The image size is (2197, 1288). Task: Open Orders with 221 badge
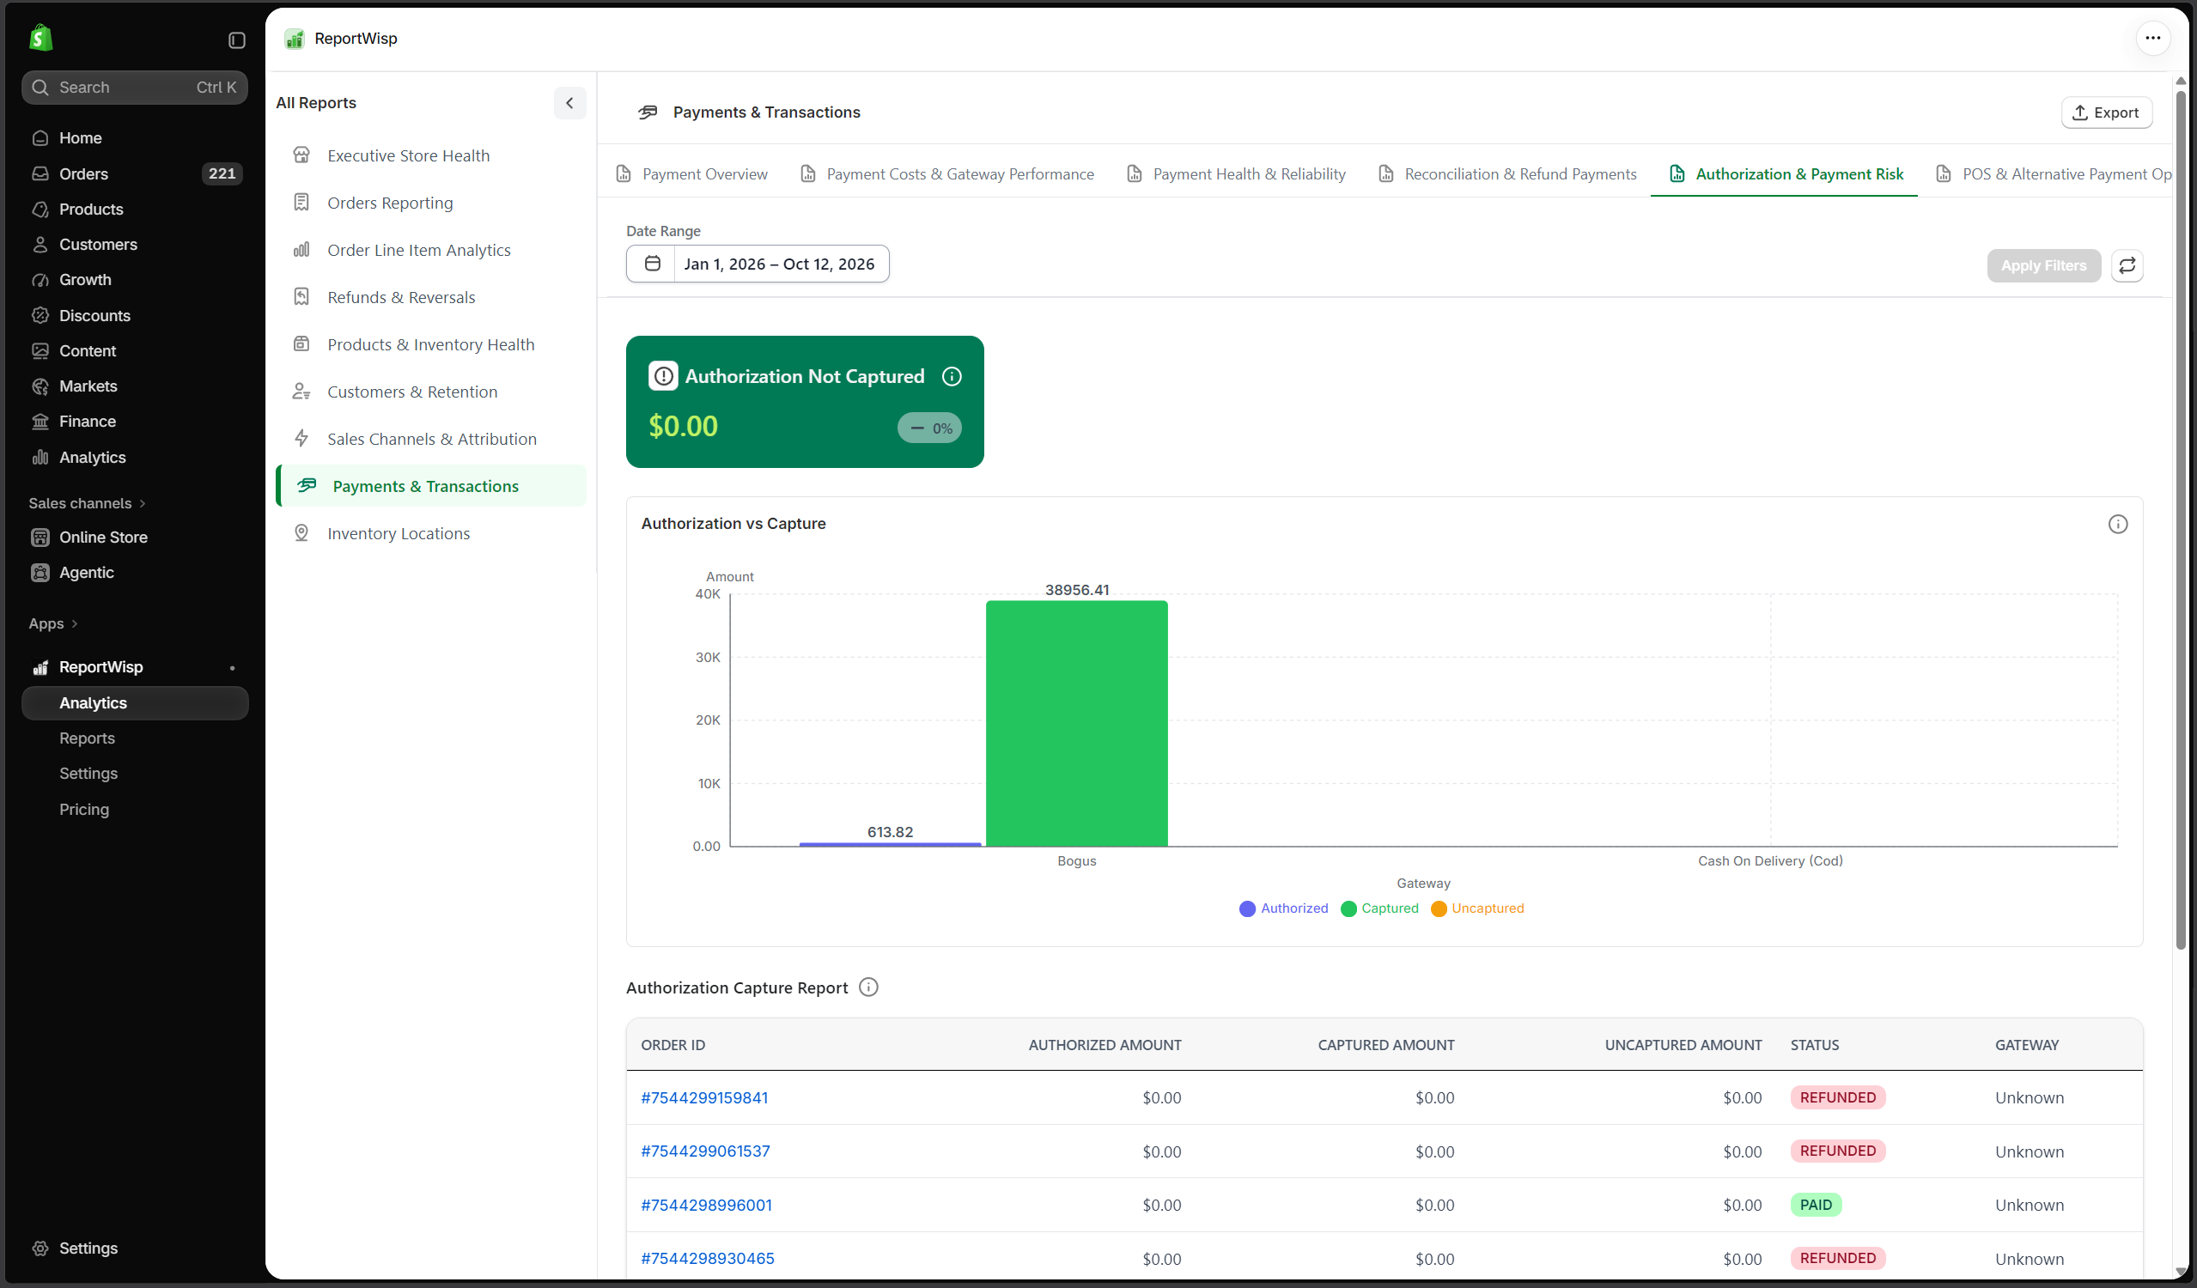(135, 173)
